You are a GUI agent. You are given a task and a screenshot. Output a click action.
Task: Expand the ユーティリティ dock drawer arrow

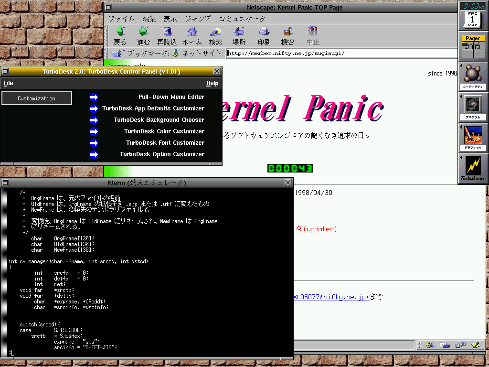click(461, 65)
